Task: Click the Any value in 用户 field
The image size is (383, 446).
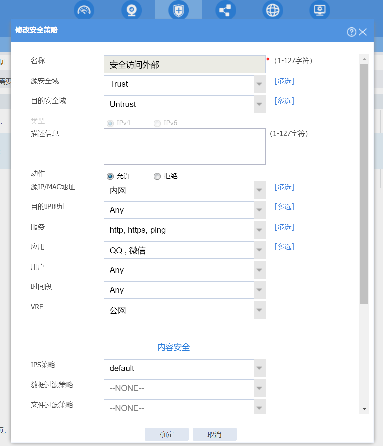Action: (117, 270)
